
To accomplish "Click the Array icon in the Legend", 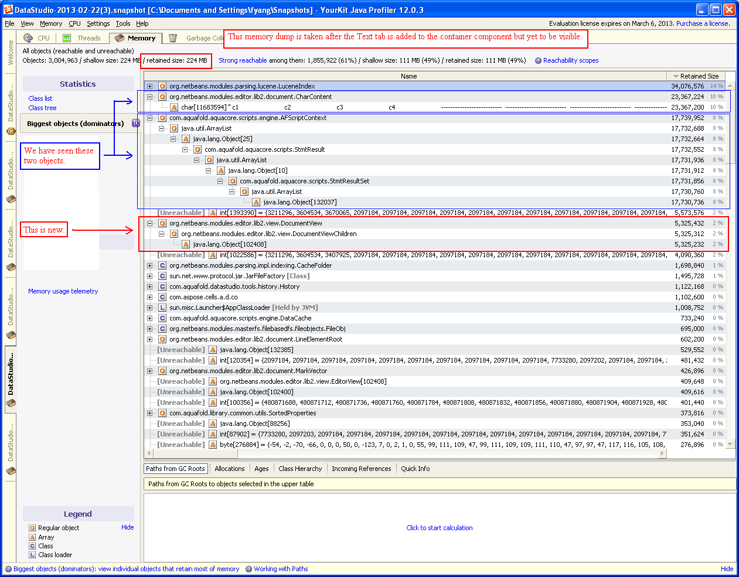I will (x=32, y=537).
